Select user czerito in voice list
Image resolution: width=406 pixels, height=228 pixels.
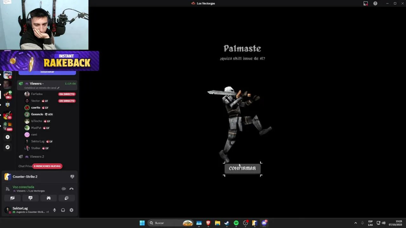(36, 108)
